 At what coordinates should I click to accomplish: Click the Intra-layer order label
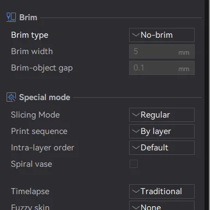(x=43, y=148)
